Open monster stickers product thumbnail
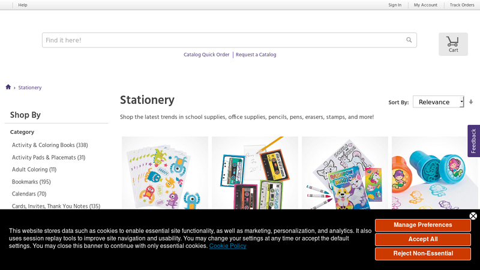The height and width of the screenshot is (270, 480). pos(165,173)
